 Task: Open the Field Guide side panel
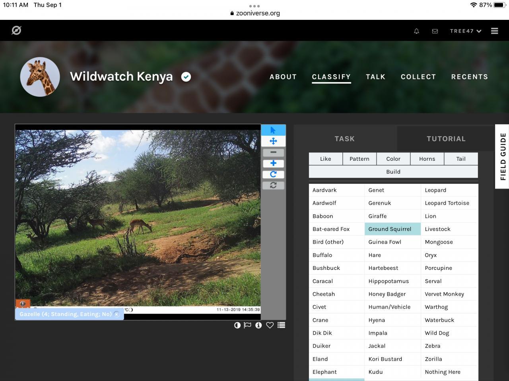pos(503,156)
